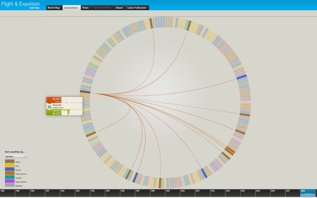Screen dimensions: 317x198
Task: Jump to year 1994 on timeline
Action: coord(97,193)
